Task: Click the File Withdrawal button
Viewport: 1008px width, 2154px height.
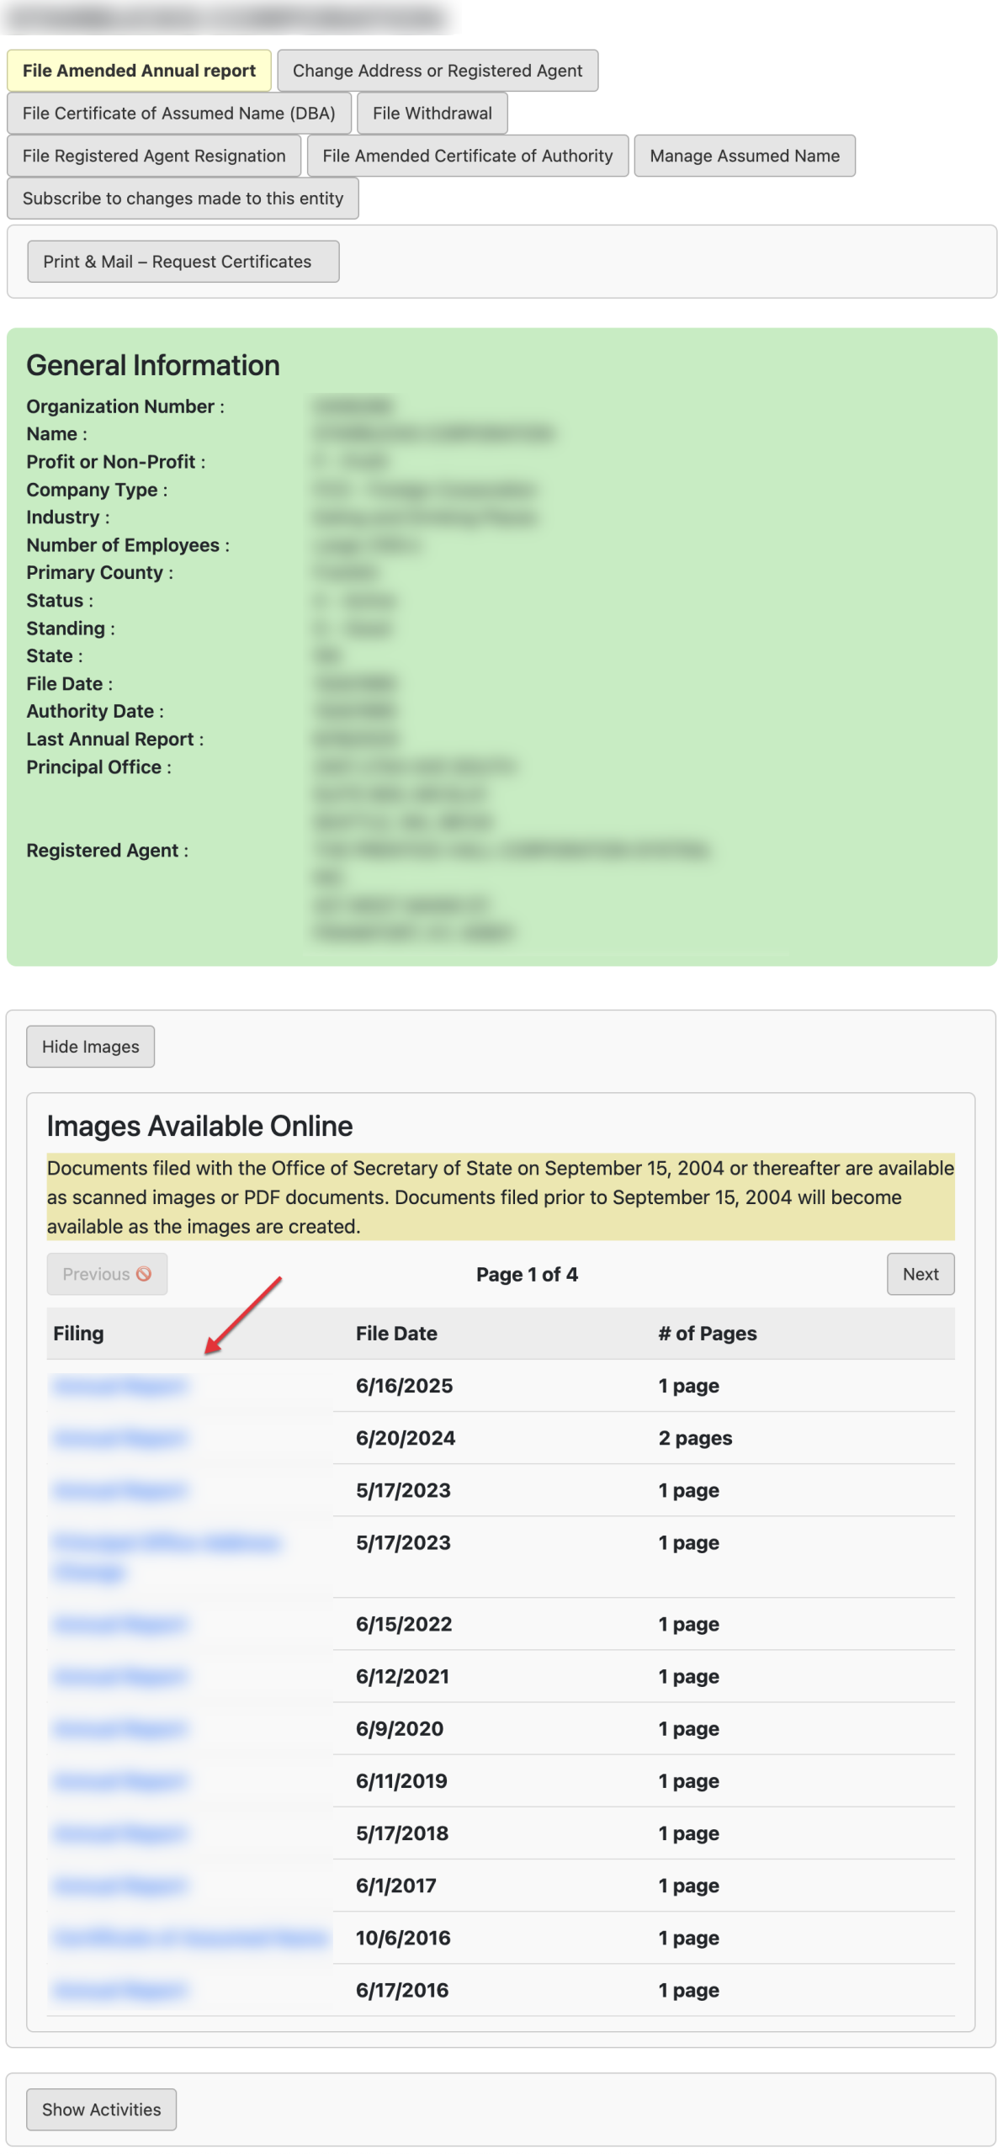Action: (x=432, y=114)
